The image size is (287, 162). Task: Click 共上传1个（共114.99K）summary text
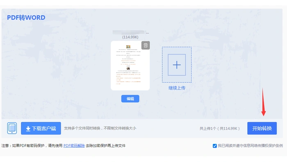point(219,128)
